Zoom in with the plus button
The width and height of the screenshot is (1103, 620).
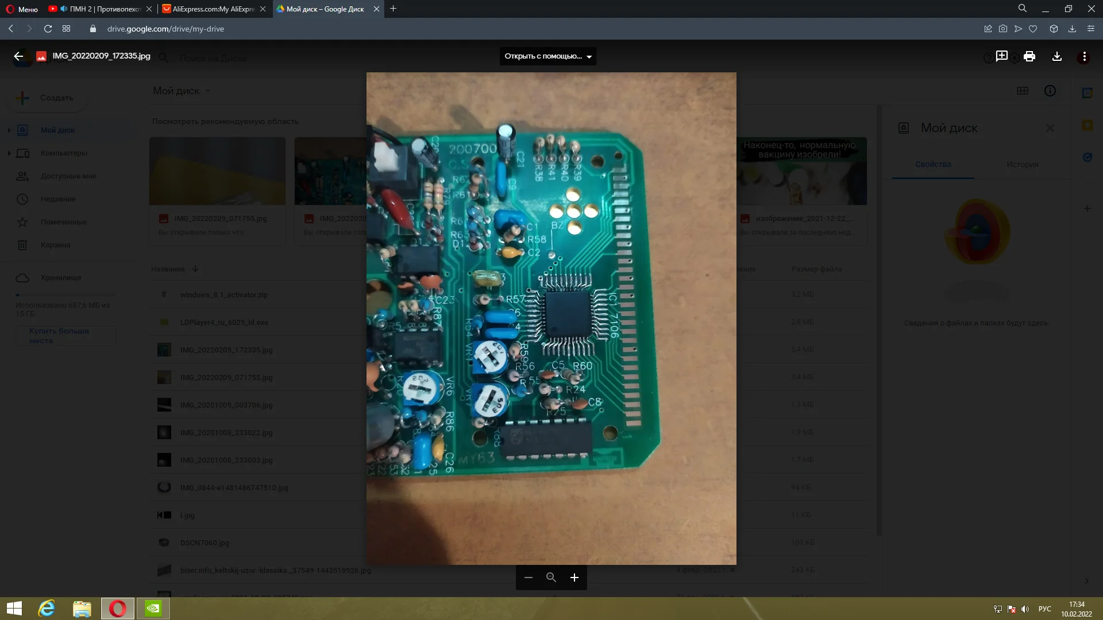tap(574, 578)
